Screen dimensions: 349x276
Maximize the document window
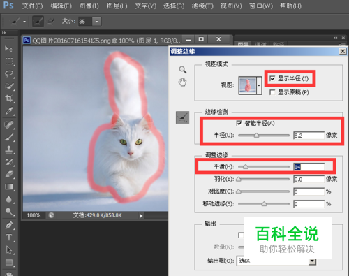(202, 39)
